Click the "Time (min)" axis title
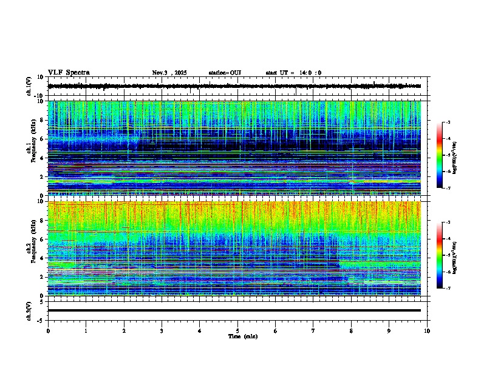Viewport: 481px width, 371px height. (x=243, y=336)
